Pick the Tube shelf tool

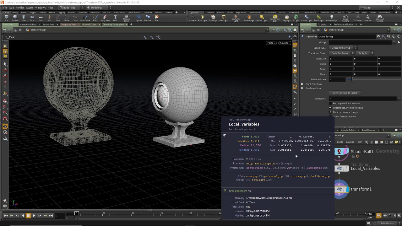click(x=24, y=18)
